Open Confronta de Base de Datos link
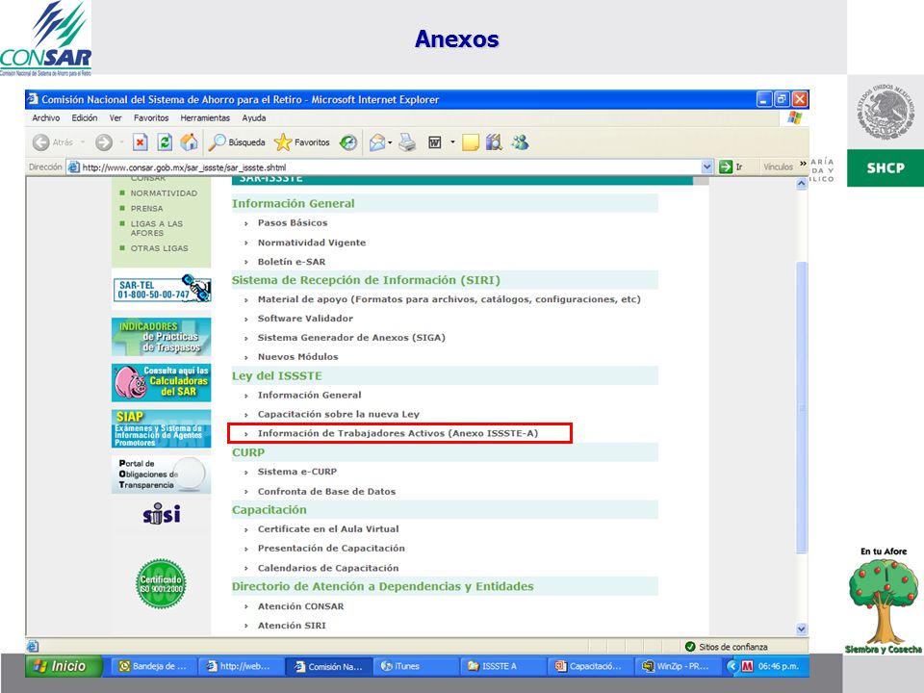The image size is (924, 693). [326, 492]
